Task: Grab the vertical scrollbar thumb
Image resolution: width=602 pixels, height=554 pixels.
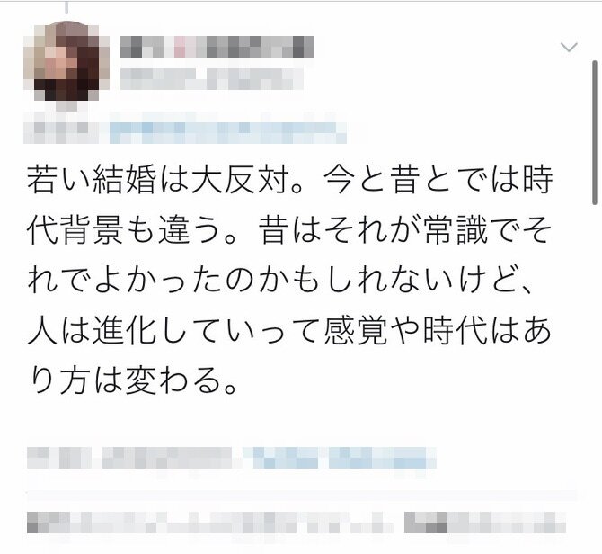Action: (x=597, y=132)
